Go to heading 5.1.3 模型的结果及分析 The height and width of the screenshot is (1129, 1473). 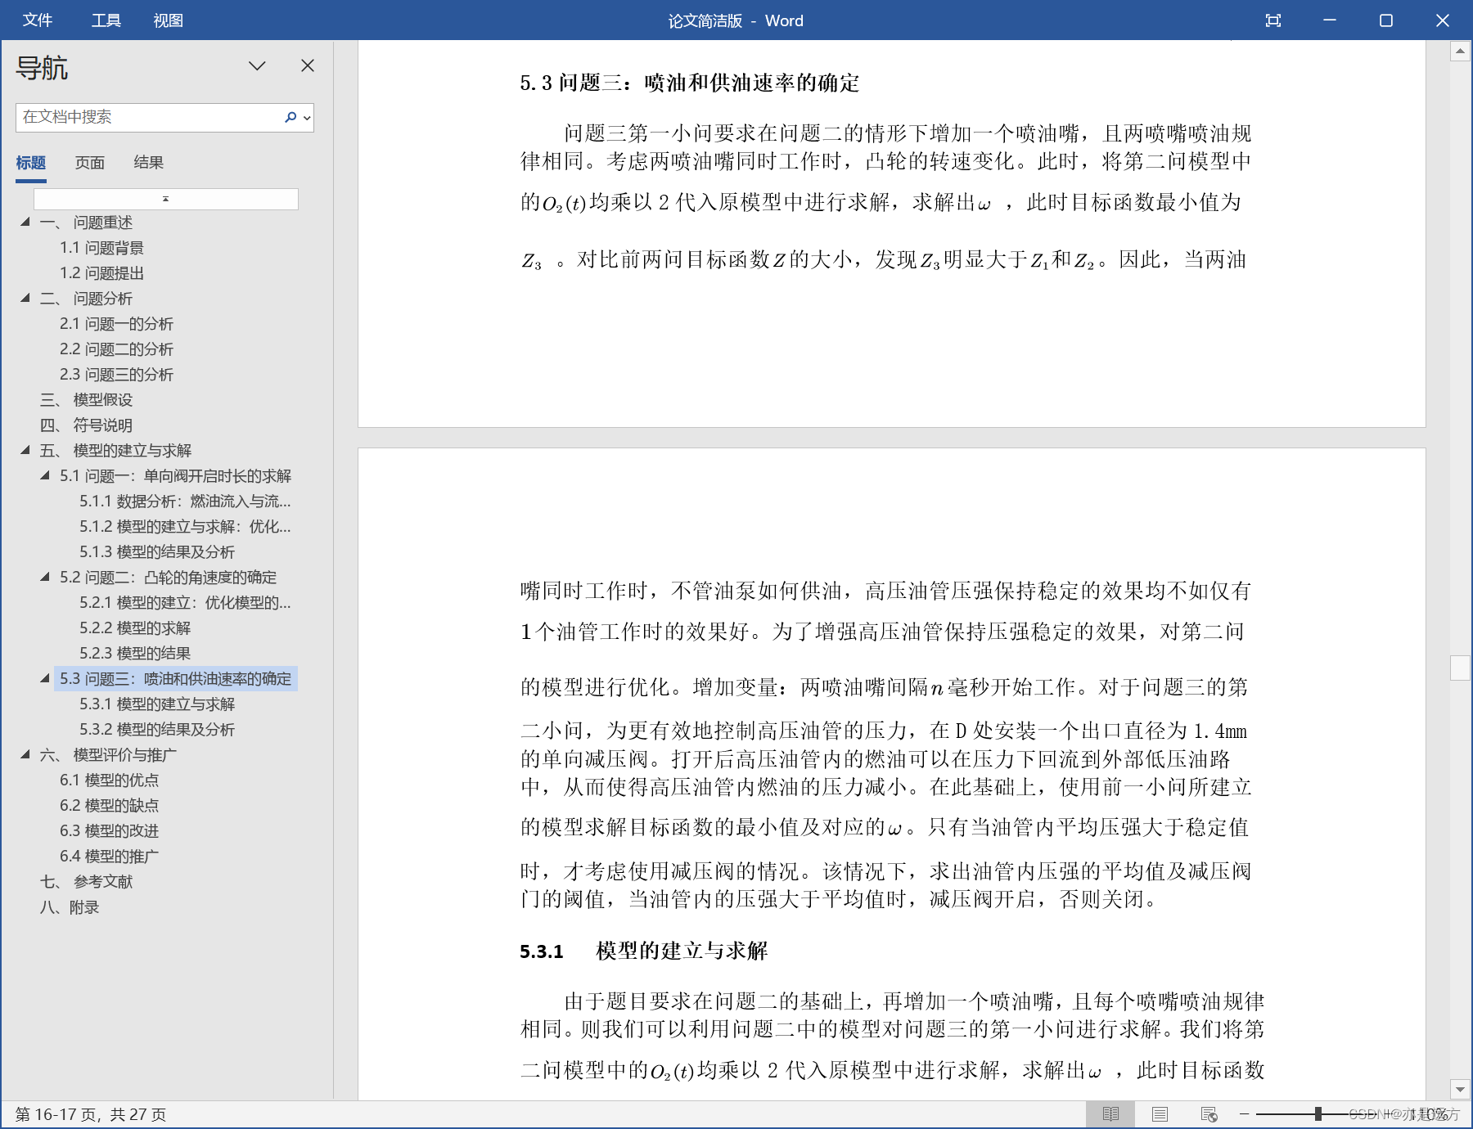coord(157,552)
